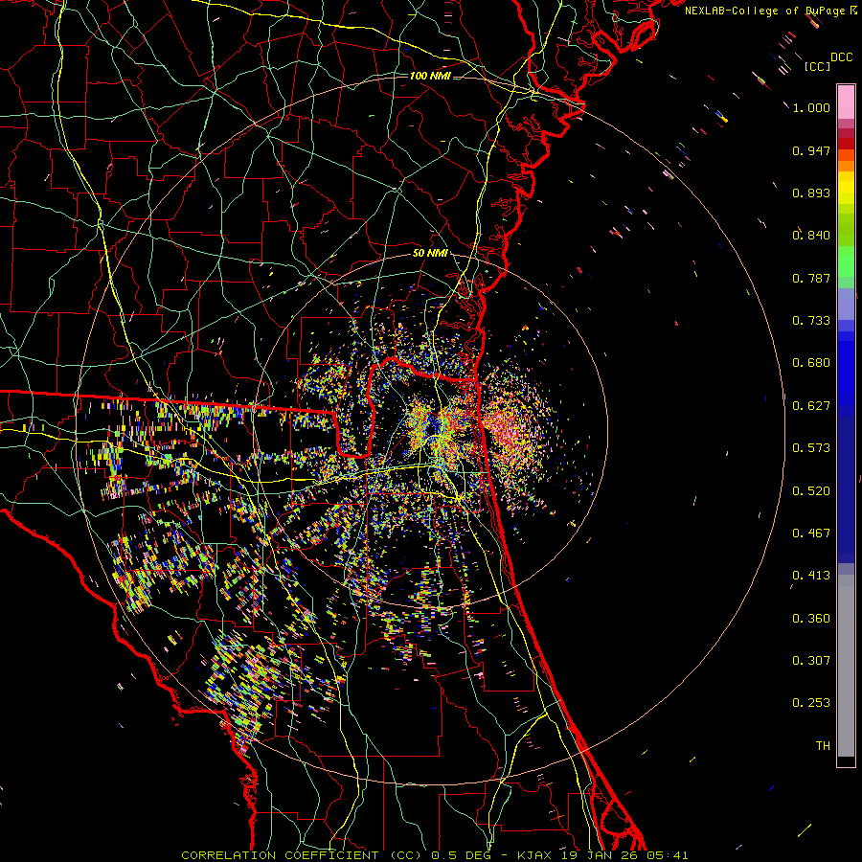862x862 pixels.
Task: Click the 0.840 scale value
Action: (x=811, y=236)
